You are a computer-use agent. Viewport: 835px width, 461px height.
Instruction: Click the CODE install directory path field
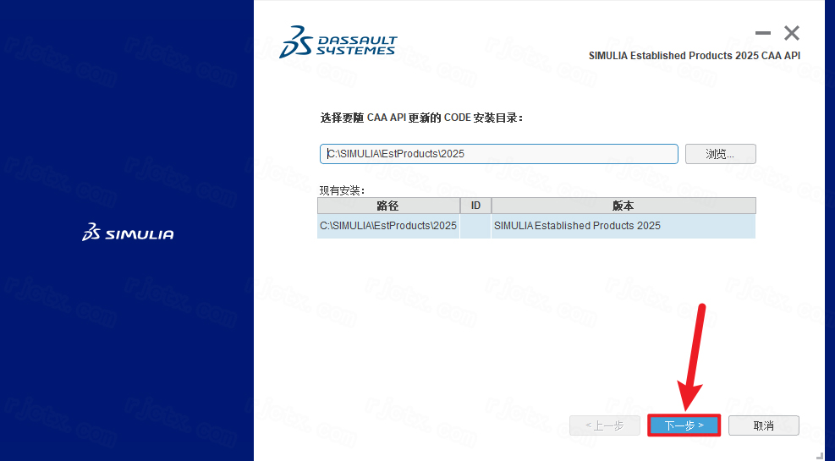coord(499,154)
